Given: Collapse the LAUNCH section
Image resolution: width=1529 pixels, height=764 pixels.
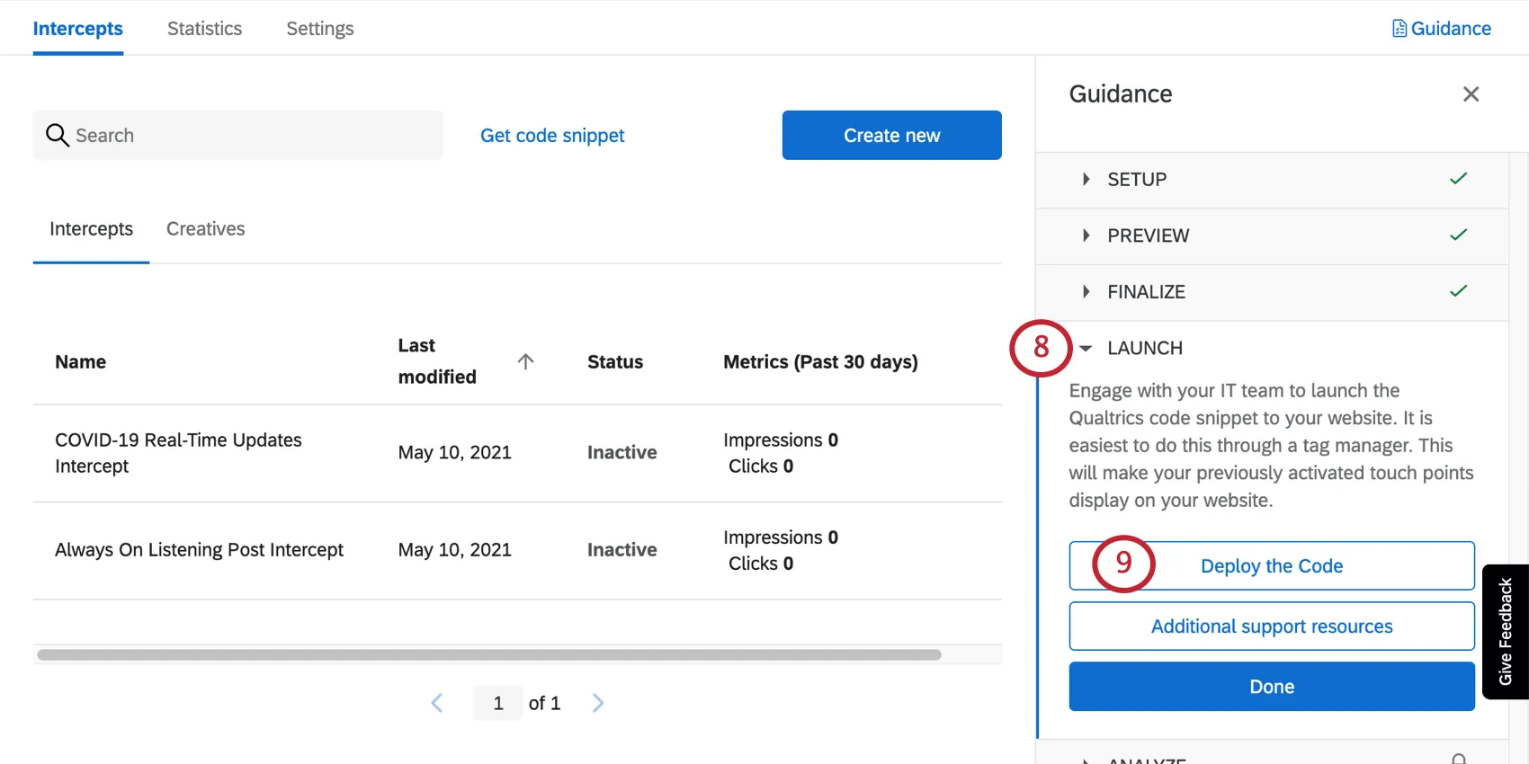Looking at the screenshot, I should coord(1086,349).
